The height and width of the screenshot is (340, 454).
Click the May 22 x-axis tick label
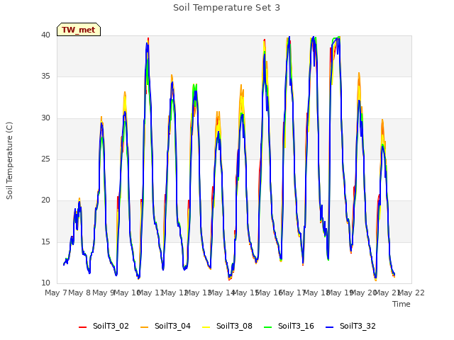click(411, 293)
